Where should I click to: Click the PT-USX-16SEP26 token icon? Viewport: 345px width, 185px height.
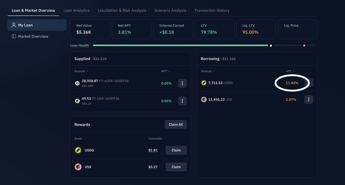click(x=77, y=101)
